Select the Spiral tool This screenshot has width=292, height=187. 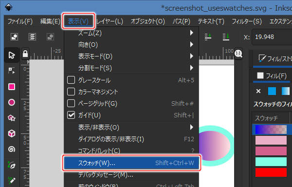pyautogui.click(x=12, y=149)
